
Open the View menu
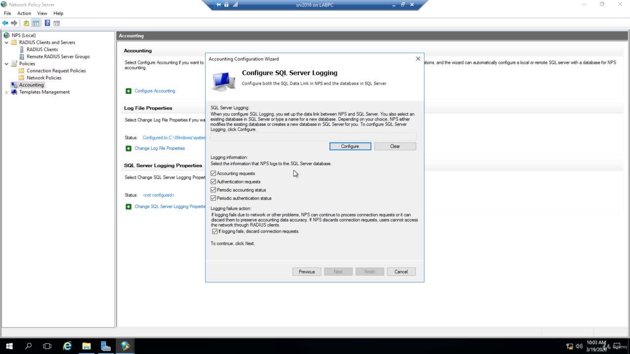point(42,13)
